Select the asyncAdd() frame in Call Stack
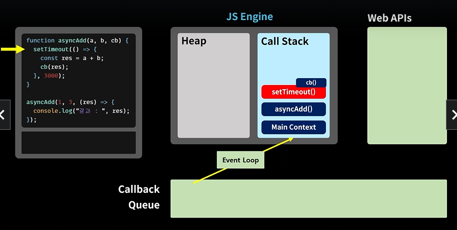The height and width of the screenshot is (230, 457). point(293,109)
